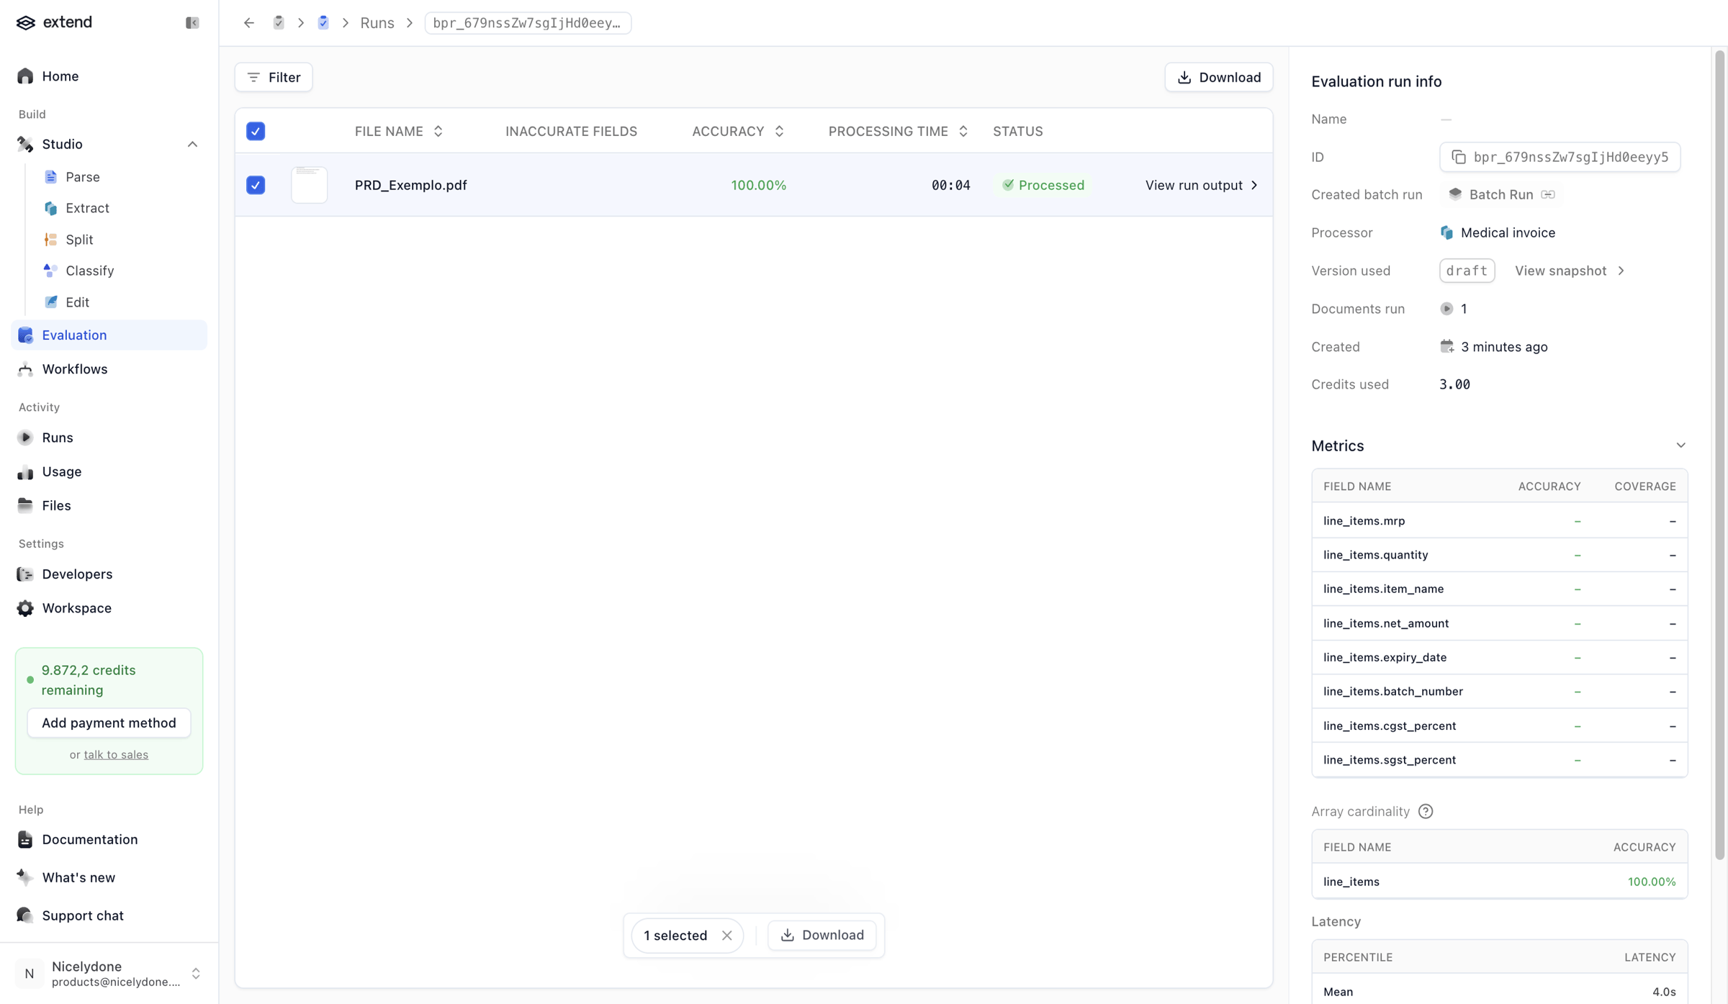Open View snapshot link
This screenshot has width=1728, height=1004.
pyautogui.click(x=1570, y=271)
